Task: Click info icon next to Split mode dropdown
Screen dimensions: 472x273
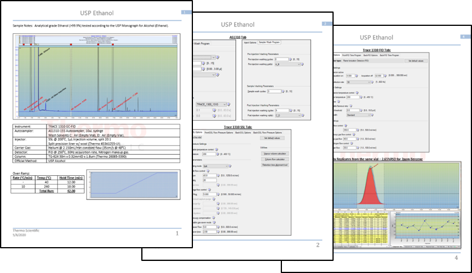Action: point(230,166)
